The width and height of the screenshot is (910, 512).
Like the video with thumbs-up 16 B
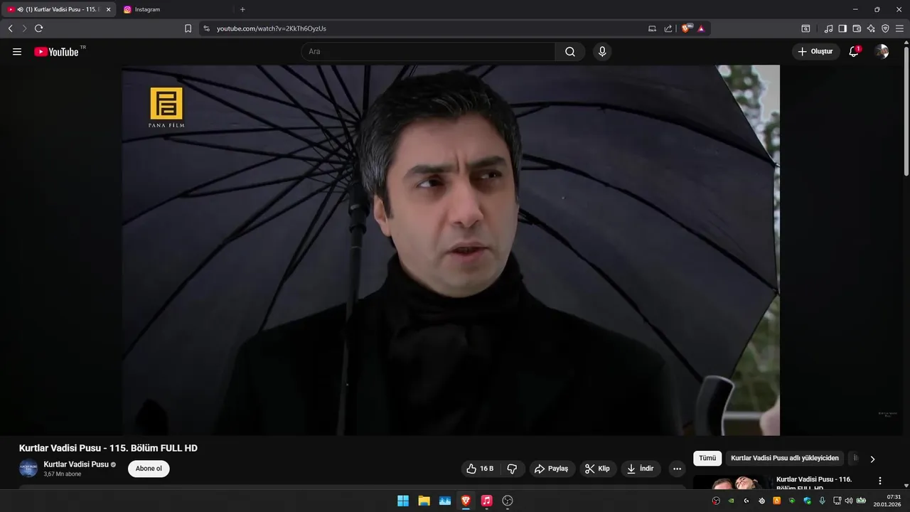[x=480, y=469]
